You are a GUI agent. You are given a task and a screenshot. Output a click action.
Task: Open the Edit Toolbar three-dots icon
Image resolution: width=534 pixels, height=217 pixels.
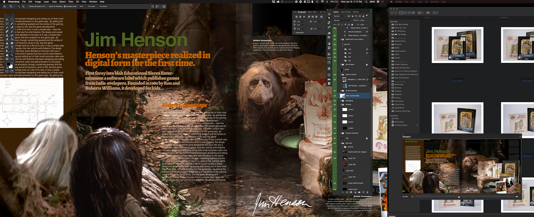(12, 59)
